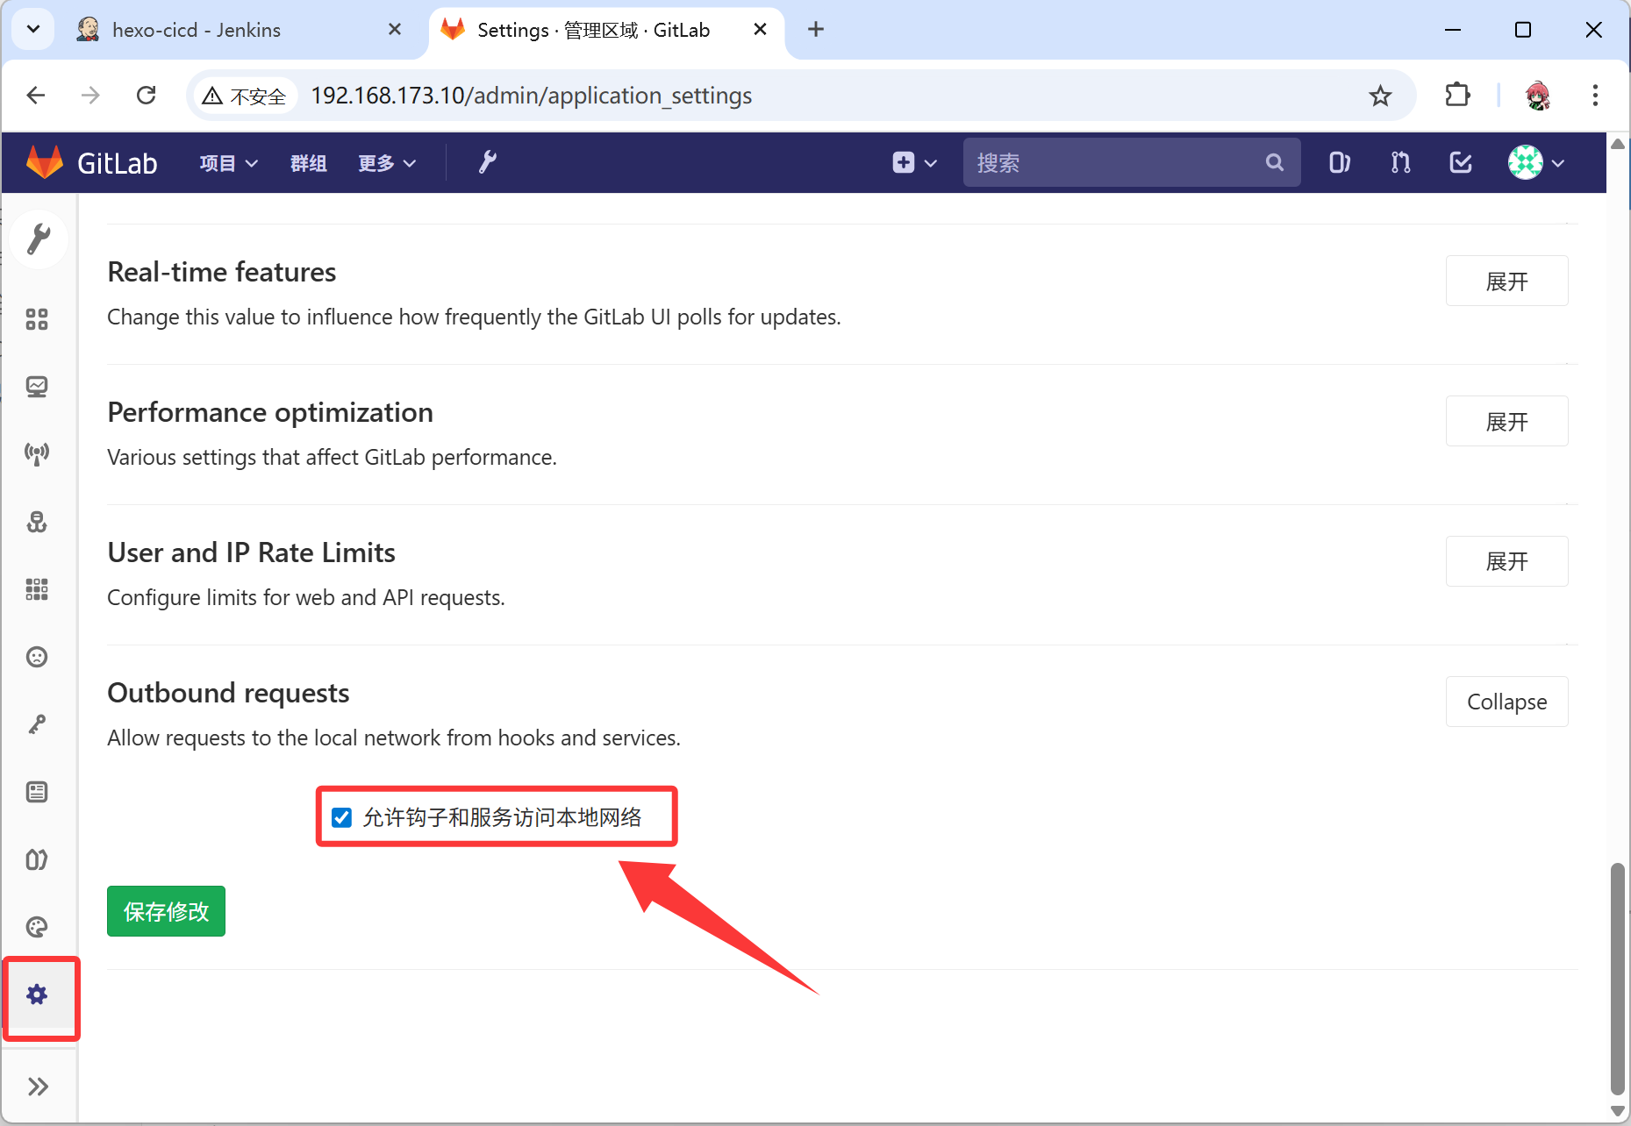Screen dimensions: 1631x1126
Task: Click the Settings gear in left sidebar
Action: (x=37, y=994)
